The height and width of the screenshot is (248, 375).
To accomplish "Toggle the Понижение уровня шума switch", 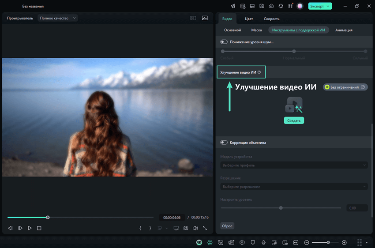I will (224, 42).
